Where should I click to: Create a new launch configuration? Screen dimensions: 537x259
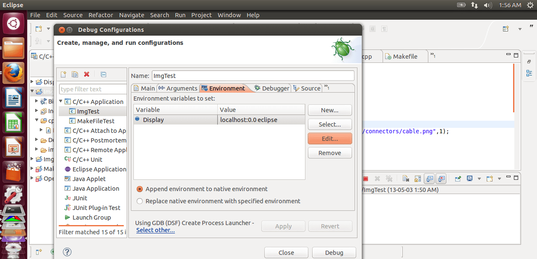pos(63,75)
